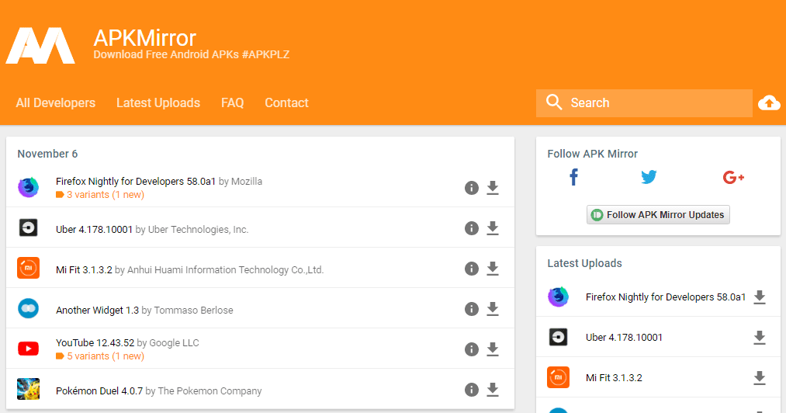Open Firefox Nightly for Developers 58.0a1 link
The image size is (786, 413).
[136, 181]
